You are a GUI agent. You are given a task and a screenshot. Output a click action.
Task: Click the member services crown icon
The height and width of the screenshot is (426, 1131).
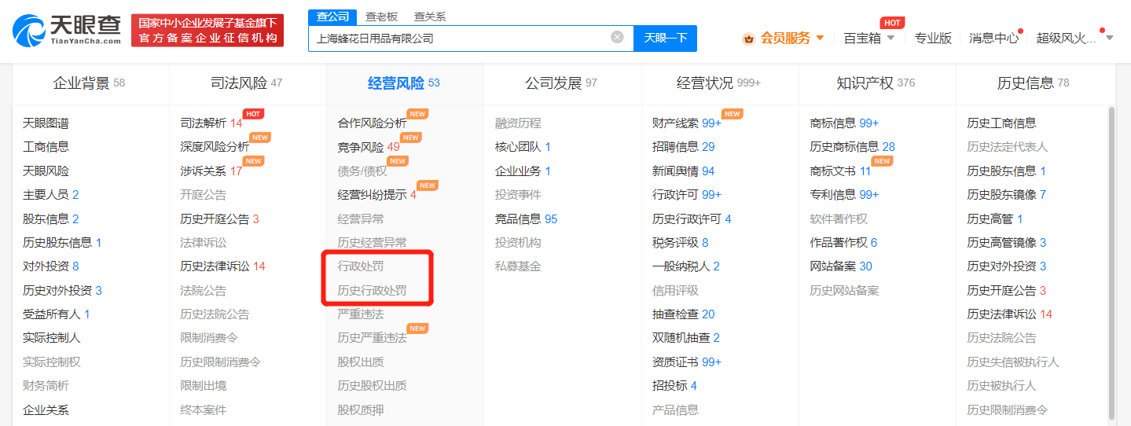point(747,39)
